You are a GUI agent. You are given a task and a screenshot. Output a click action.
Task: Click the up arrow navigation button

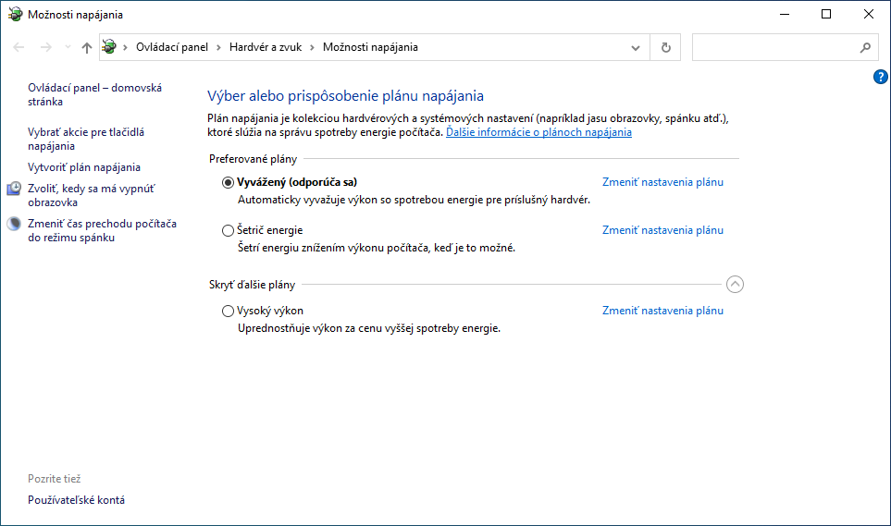tap(87, 47)
